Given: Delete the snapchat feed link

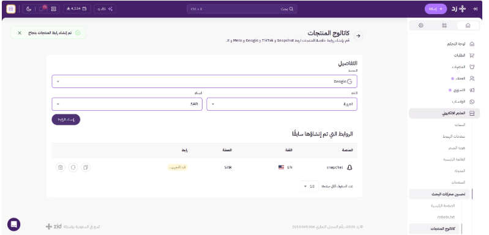Looking at the screenshot, I should pyautogui.click(x=61, y=167).
